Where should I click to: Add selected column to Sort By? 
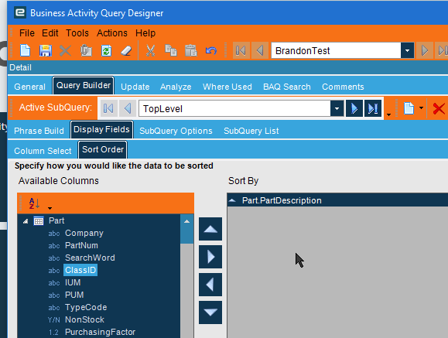[210, 257]
